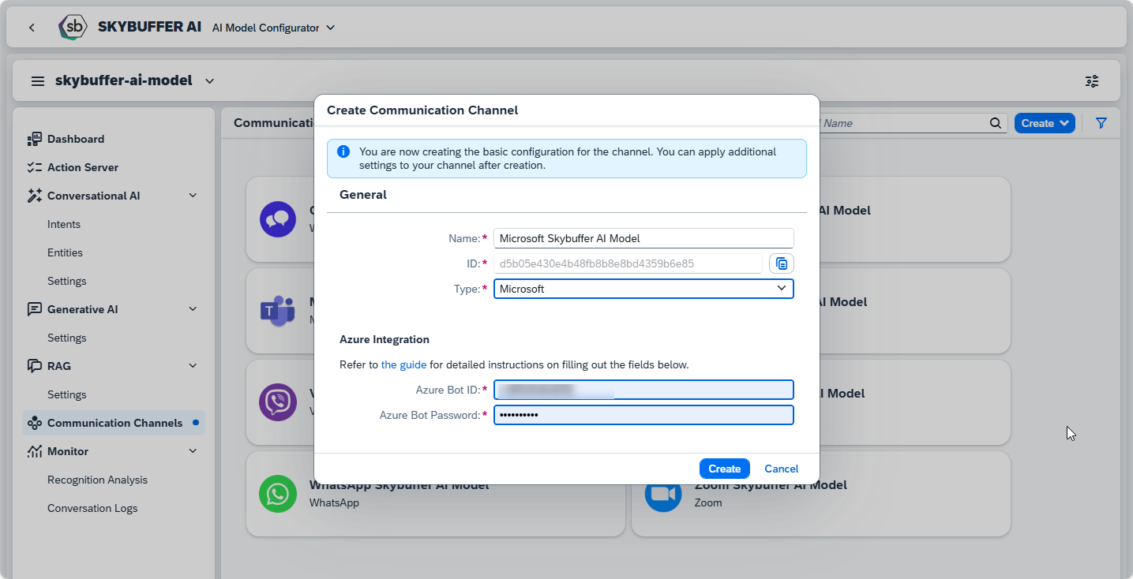This screenshot has width=1133, height=579.
Task: Select RAG in the sidebar
Action: [x=59, y=366]
